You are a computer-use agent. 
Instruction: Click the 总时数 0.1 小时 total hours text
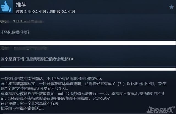point(62,11)
